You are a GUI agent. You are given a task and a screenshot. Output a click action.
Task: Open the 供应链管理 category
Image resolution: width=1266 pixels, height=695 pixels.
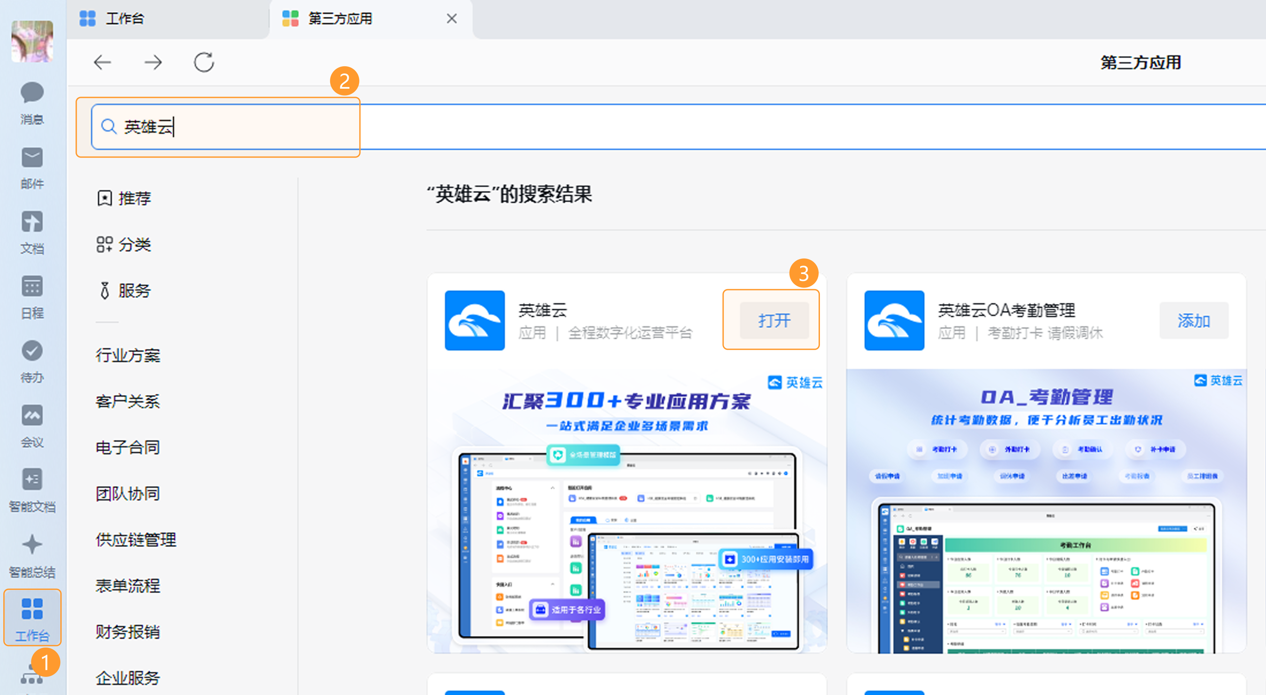click(x=136, y=540)
